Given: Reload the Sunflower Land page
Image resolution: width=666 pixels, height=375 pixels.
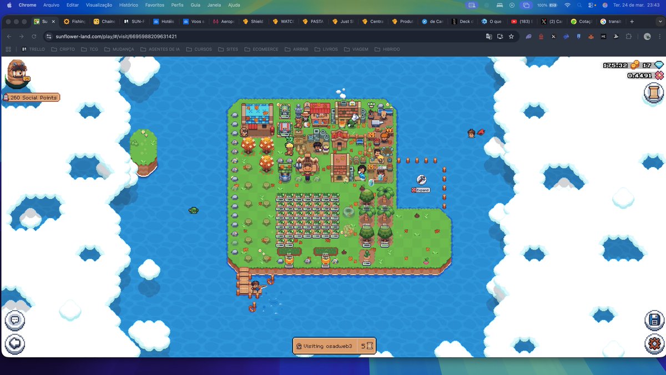Looking at the screenshot, I should (x=34, y=36).
